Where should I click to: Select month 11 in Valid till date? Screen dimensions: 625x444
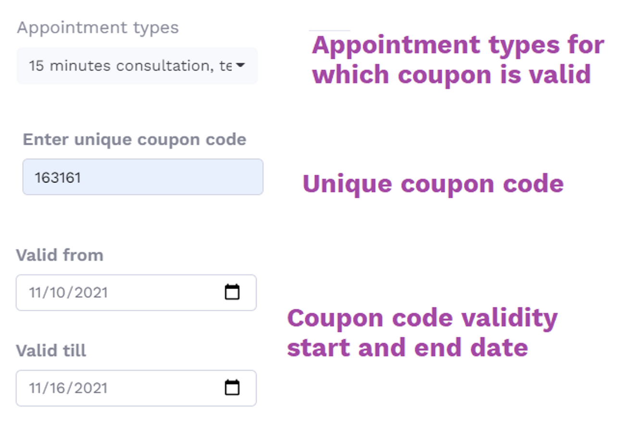coord(35,388)
